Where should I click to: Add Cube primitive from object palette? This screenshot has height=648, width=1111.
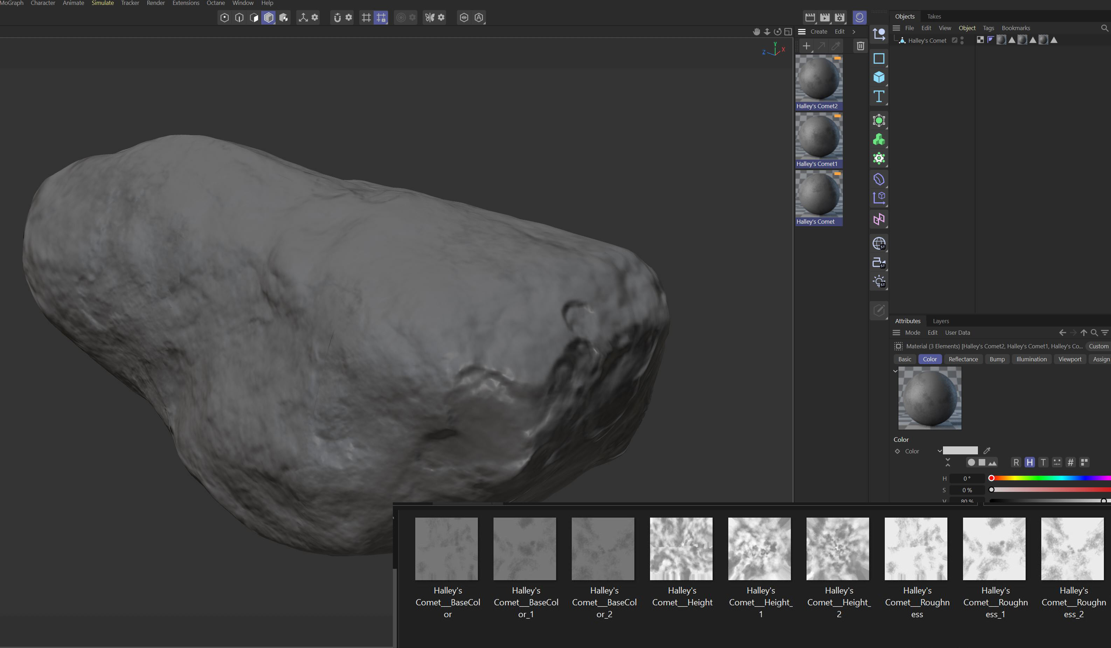click(x=879, y=77)
